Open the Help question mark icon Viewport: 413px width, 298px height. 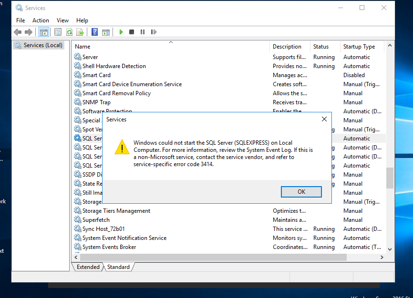point(94,32)
